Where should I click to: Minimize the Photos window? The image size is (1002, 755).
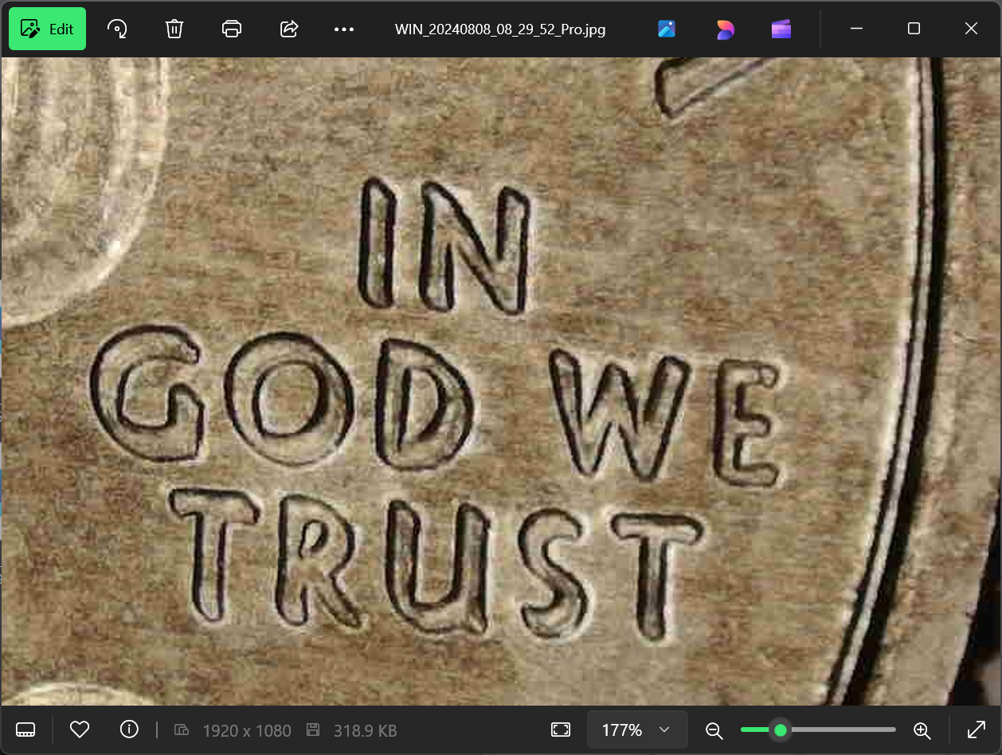coord(857,29)
